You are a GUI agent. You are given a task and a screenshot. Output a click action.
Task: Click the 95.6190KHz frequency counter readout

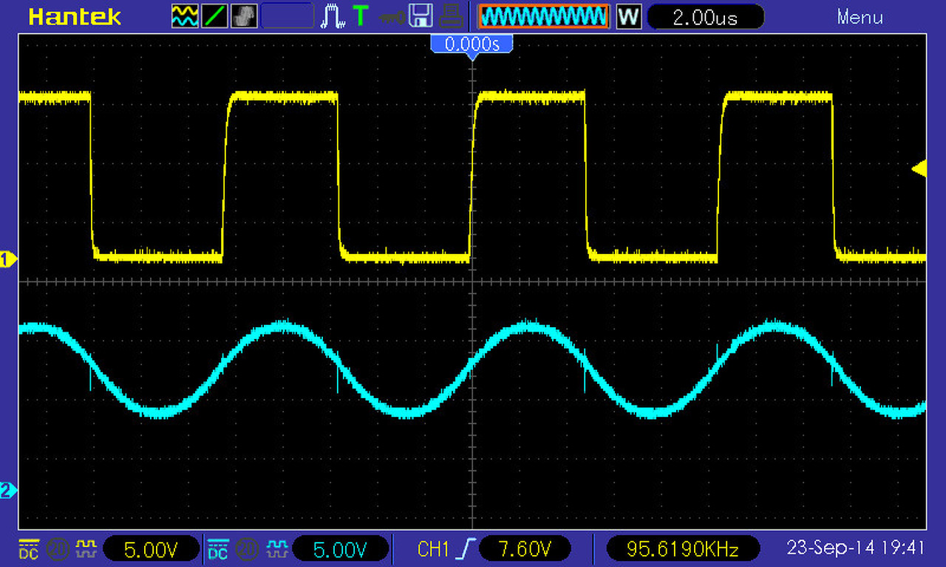682,549
